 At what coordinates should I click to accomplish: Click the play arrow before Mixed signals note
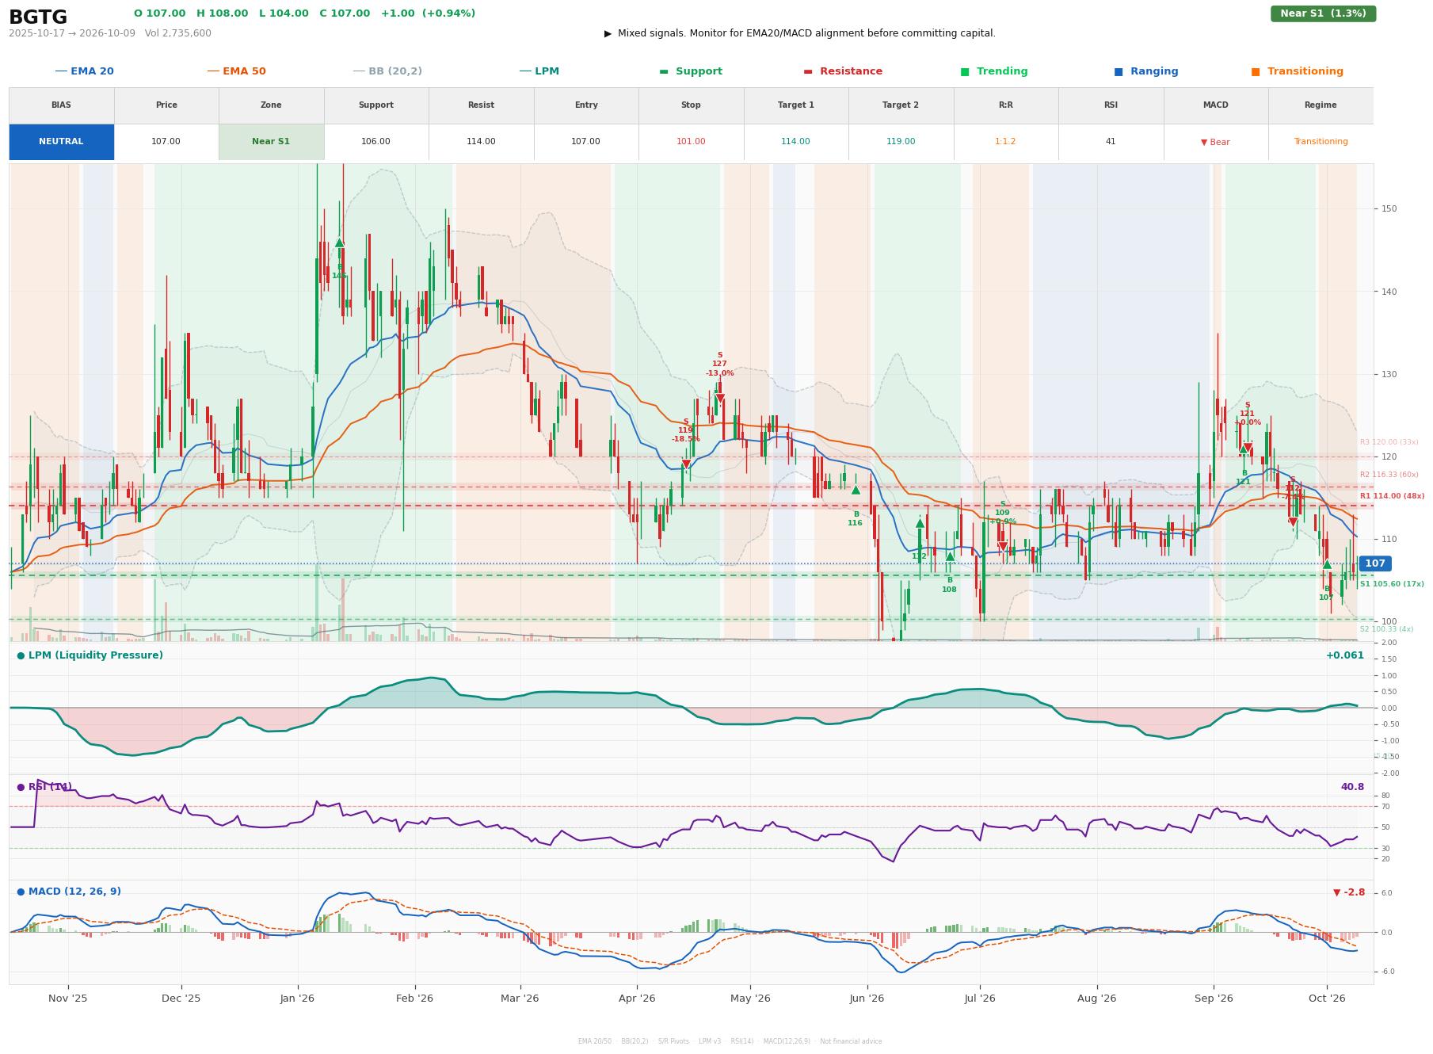[608, 33]
